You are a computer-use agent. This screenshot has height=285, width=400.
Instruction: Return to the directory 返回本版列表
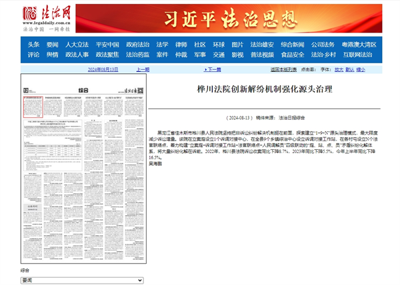point(284,69)
